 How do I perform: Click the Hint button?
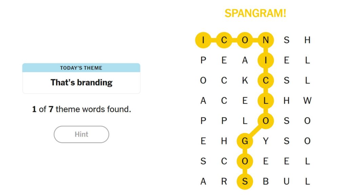(81, 134)
